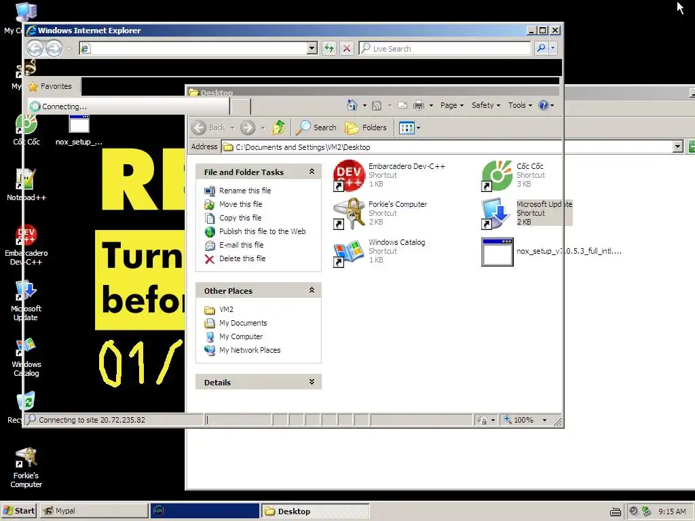Image resolution: width=695 pixels, height=521 pixels.
Task: Select Windows Catalog shortcut in Explorer
Action: (379, 251)
